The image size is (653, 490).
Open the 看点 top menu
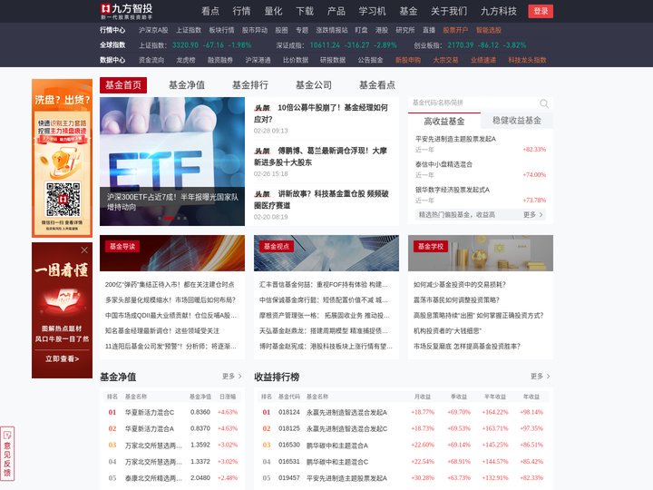click(x=210, y=11)
